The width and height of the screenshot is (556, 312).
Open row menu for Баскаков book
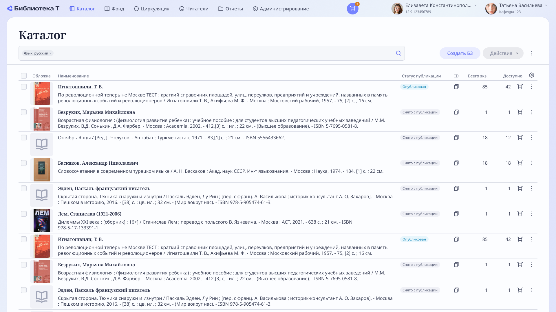pos(532,163)
